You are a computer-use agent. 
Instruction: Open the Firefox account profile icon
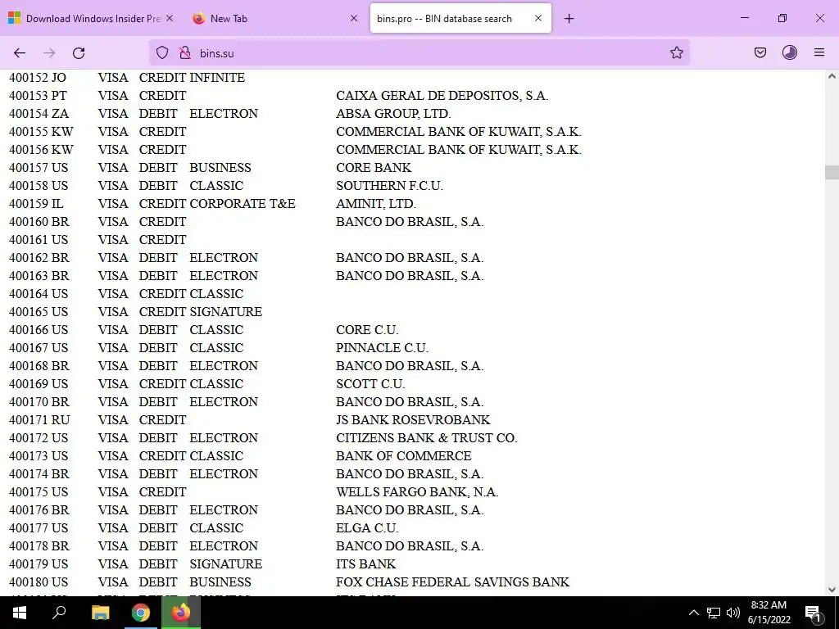point(790,53)
